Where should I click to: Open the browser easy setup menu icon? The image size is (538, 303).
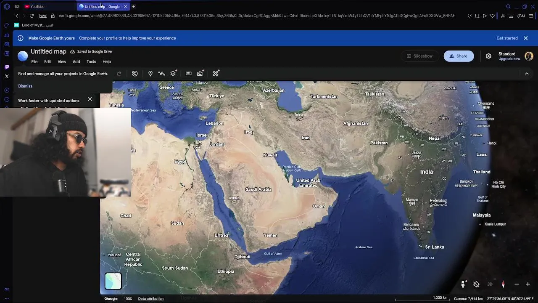pos(532,16)
